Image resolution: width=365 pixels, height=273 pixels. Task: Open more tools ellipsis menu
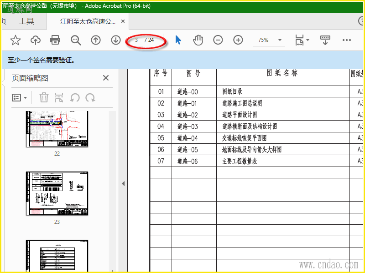point(347,40)
